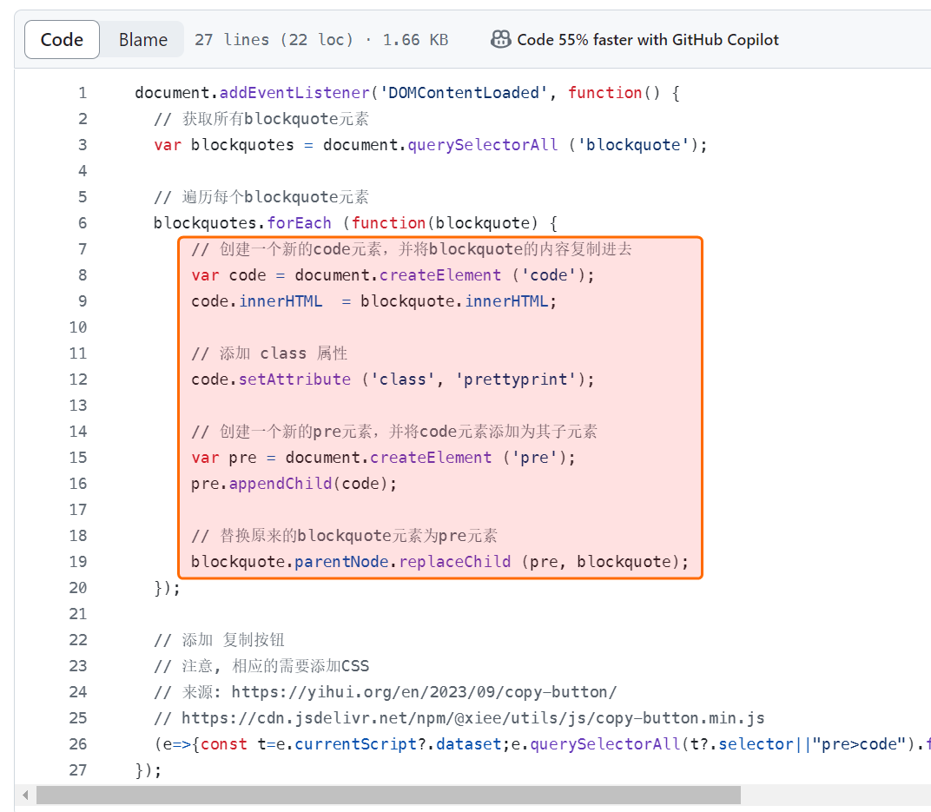The image size is (931, 812).
Task: Click the addEventListener symbol on line 1
Action: pyautogui.click(x=294, y=93)
